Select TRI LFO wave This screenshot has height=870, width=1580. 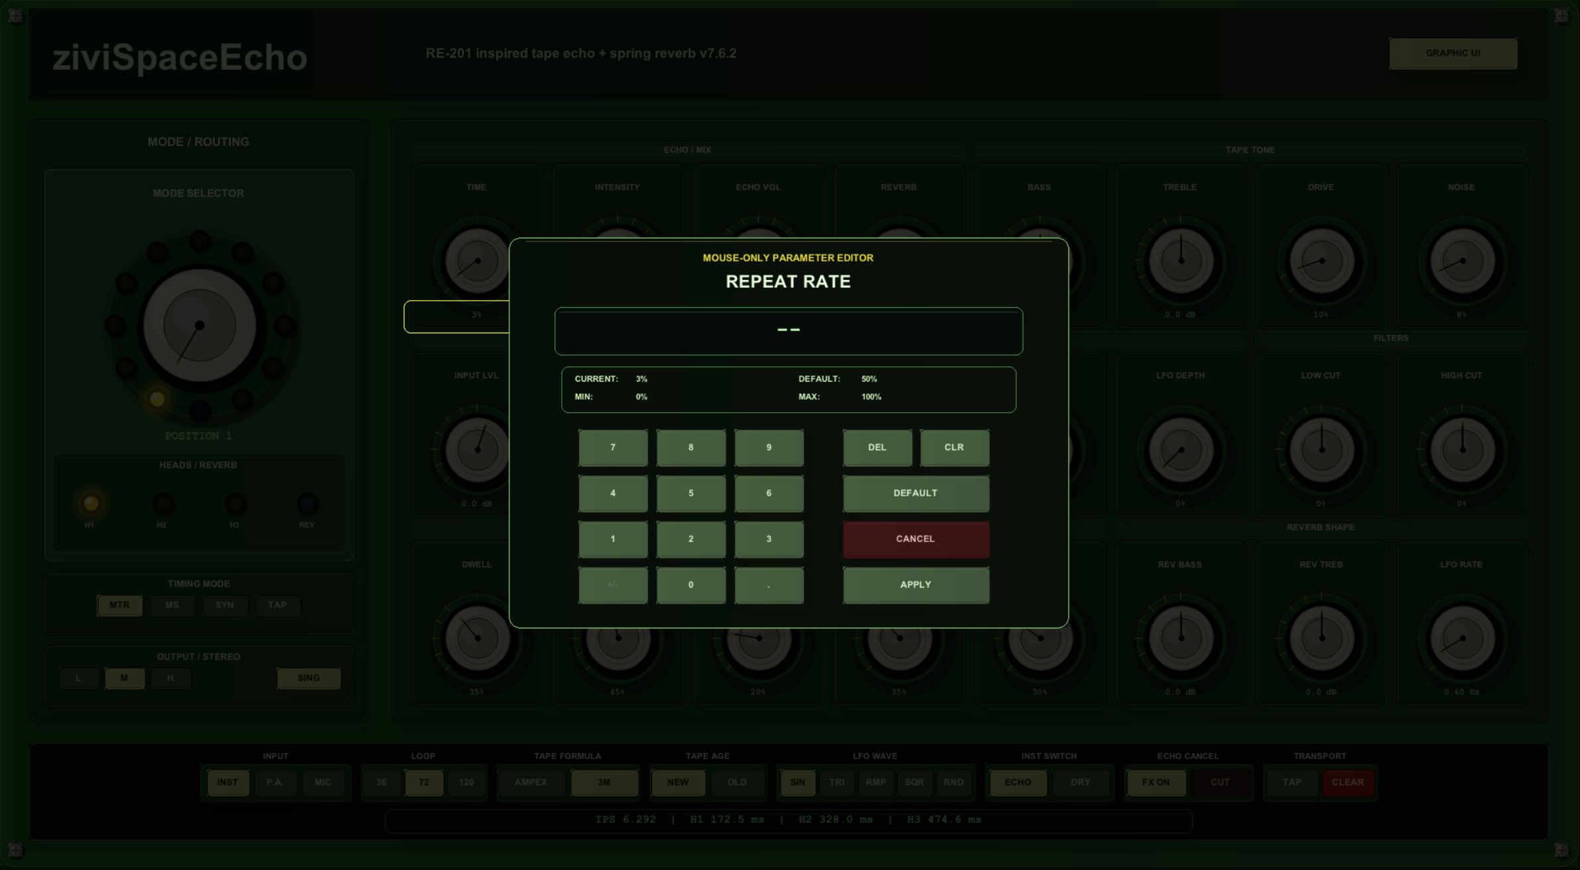click(837, 782)
